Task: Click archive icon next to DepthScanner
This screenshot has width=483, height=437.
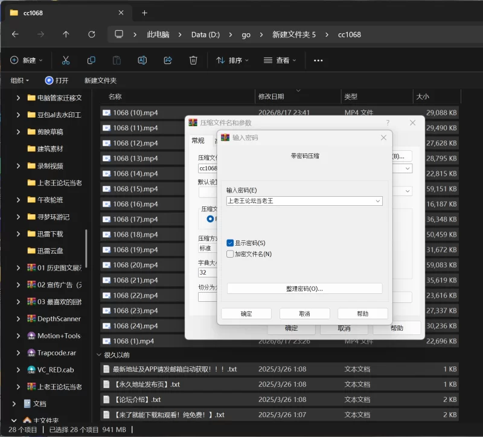Action: coord(31,319)
